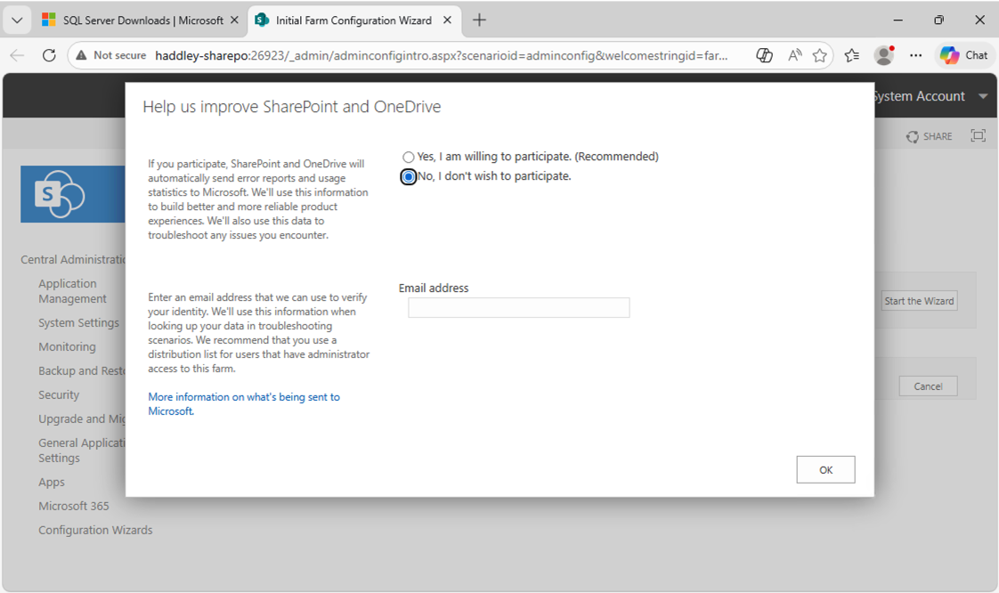Open Security in sidebar
This screenshot has height=593, width=999.
59,395
